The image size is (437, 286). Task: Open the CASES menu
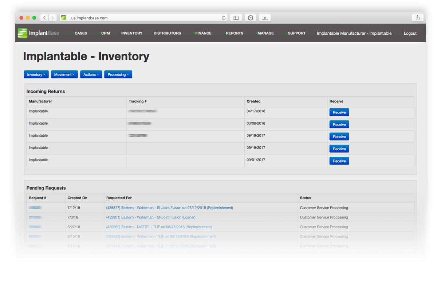pos(80,33)
